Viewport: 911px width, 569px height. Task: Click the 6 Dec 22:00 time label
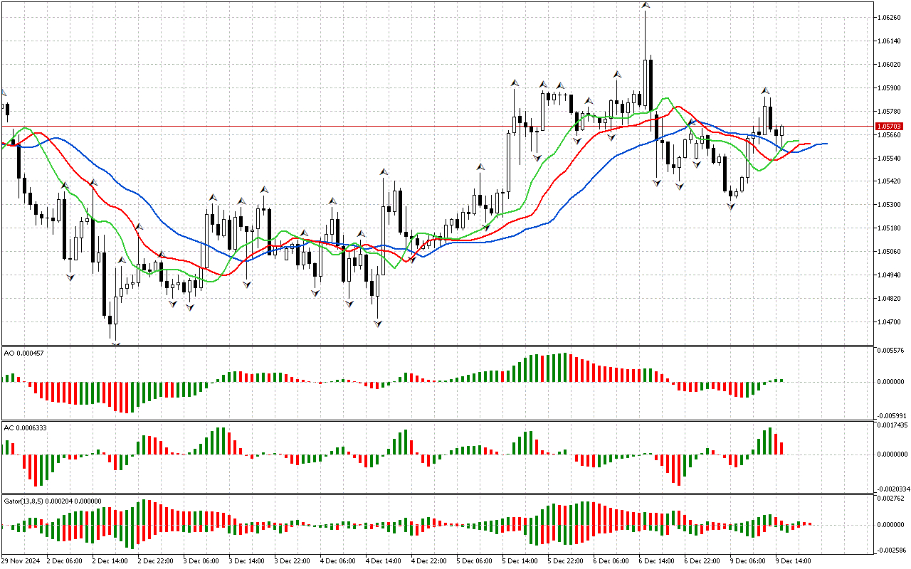(x=702, y=561)
